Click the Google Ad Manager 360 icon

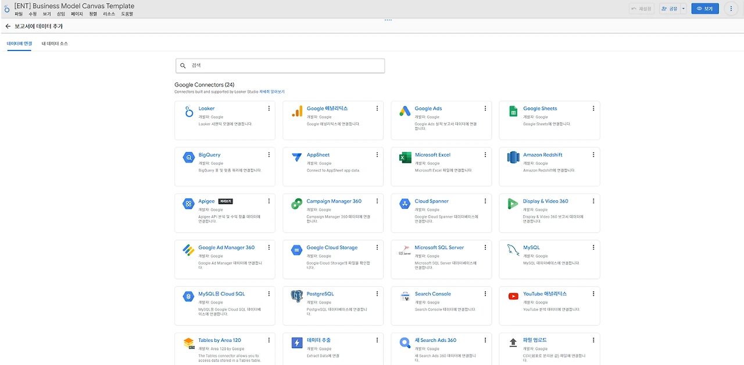click(189, 250)
